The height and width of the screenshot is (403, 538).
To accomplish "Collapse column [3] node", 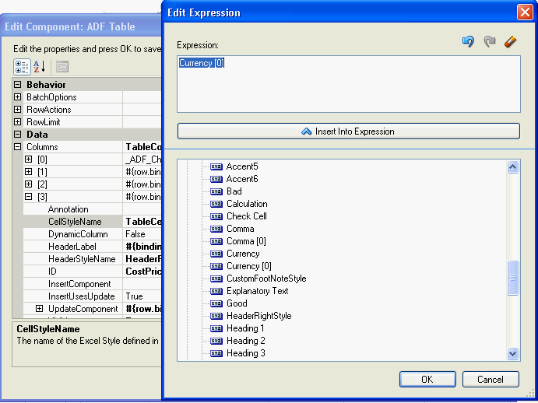I will tap(29, 197).
